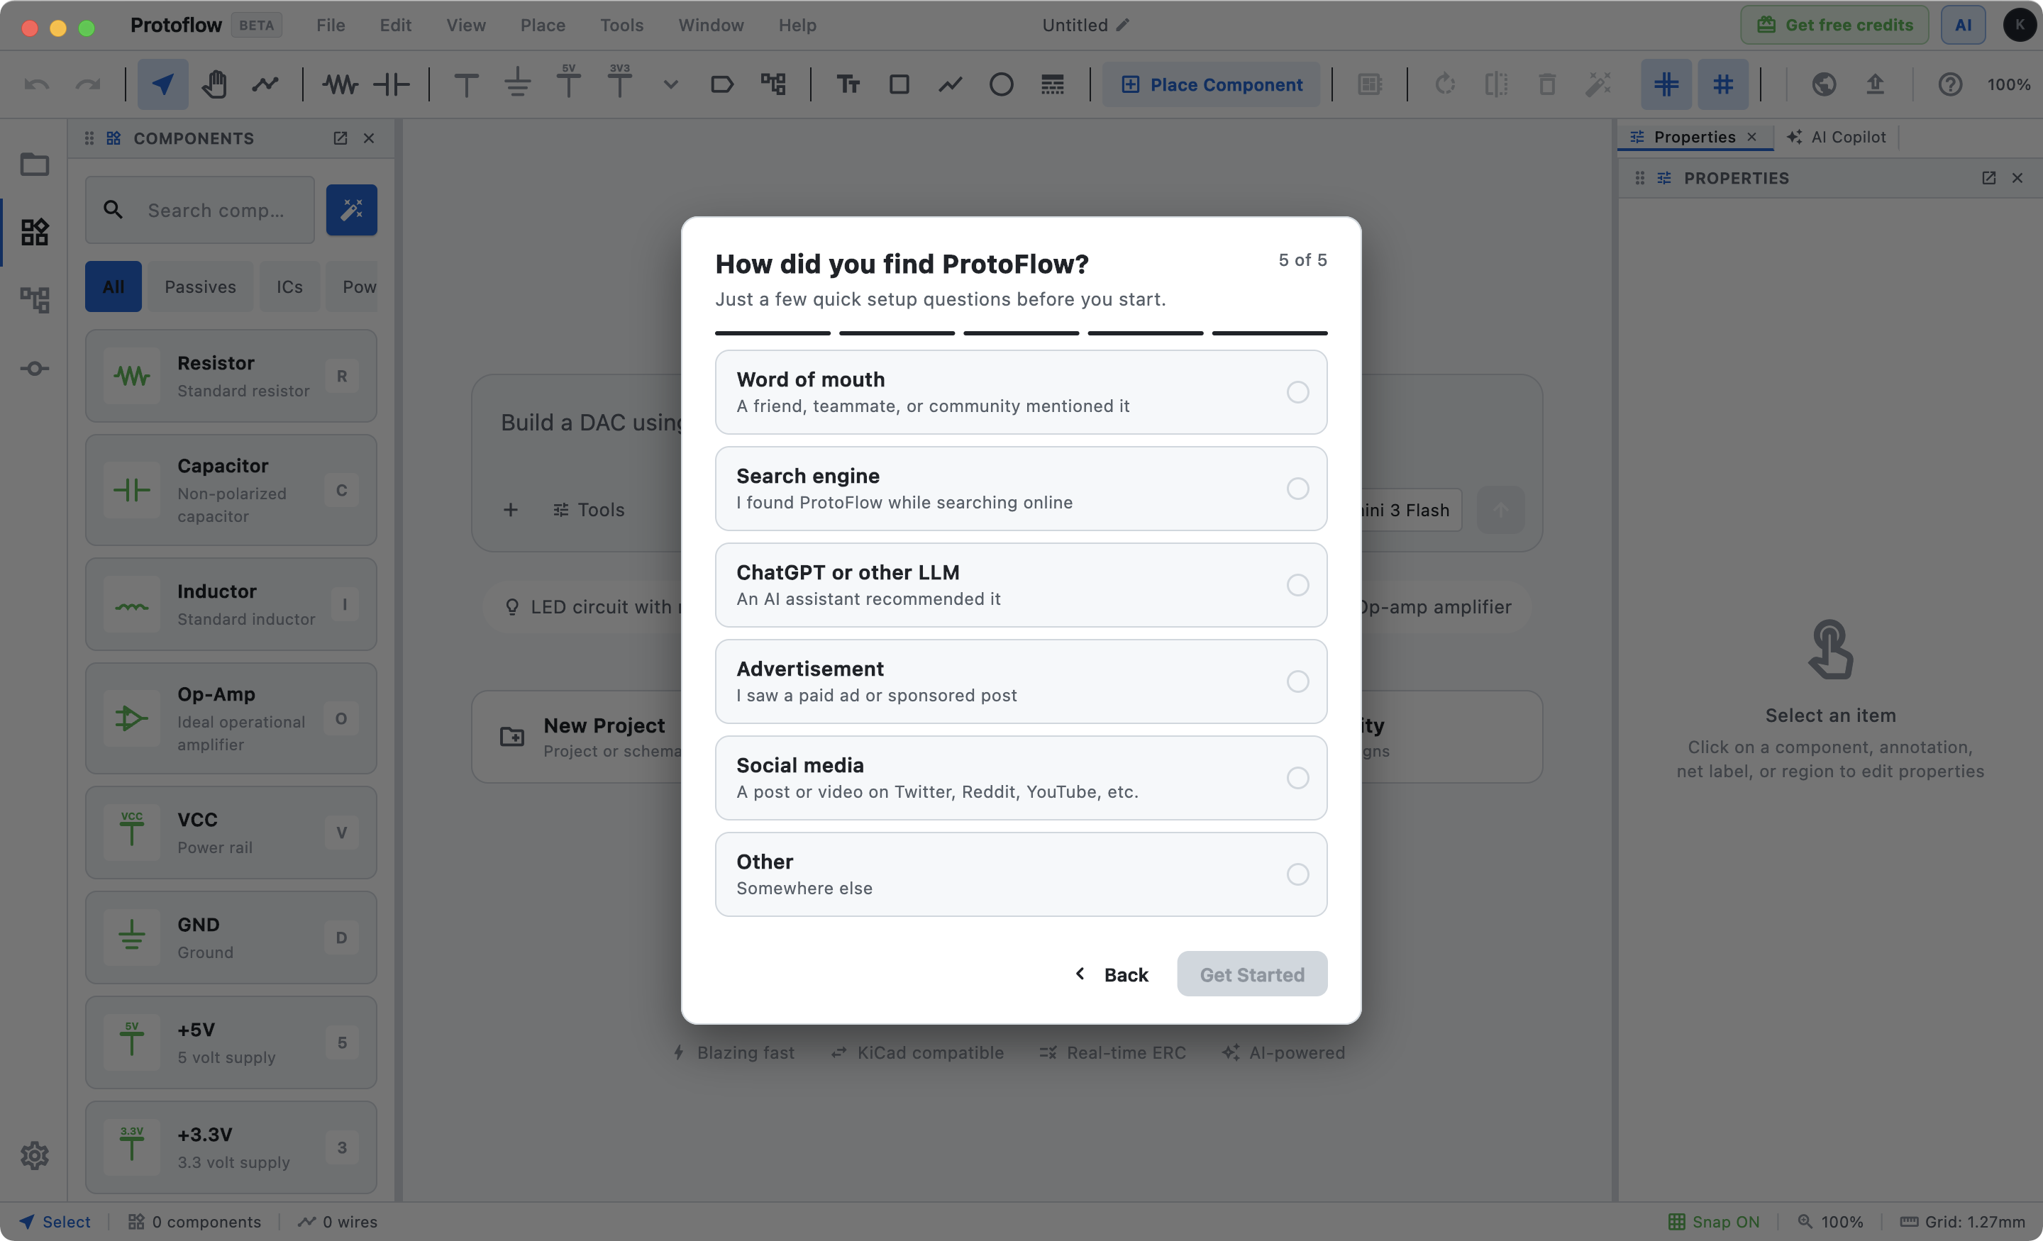Screen dimensions: 2043x1241
Task: Toggle the hash grid display button
Action: tap(1723, 84)
